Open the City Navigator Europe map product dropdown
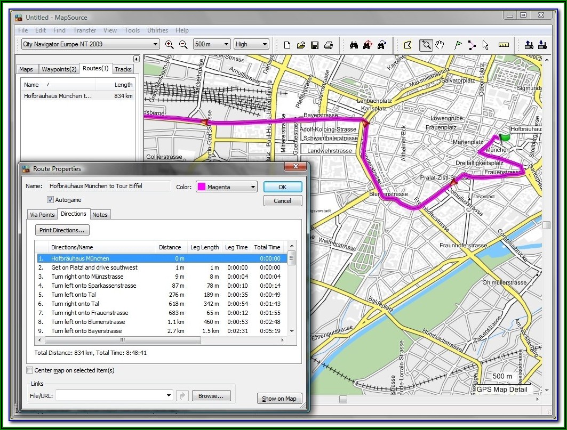 tap(155, 44)
